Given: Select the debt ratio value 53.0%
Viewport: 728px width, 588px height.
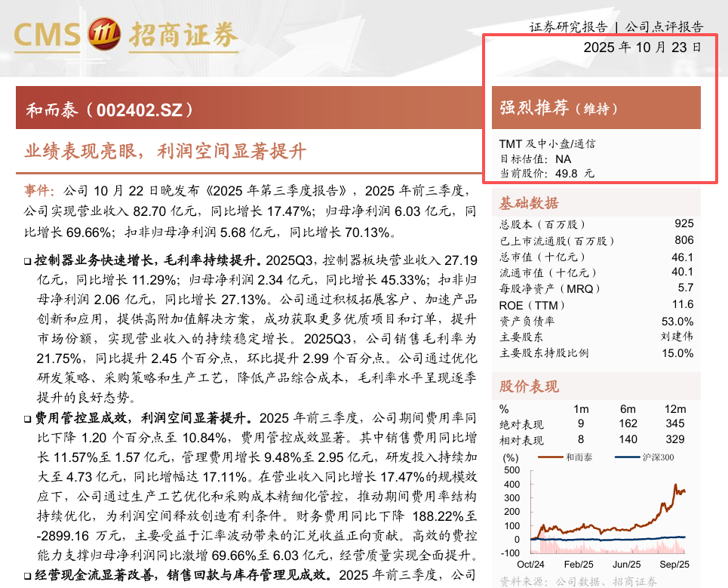Looking at the screenshot, I should pyautogui.click(x=677, y=322).
